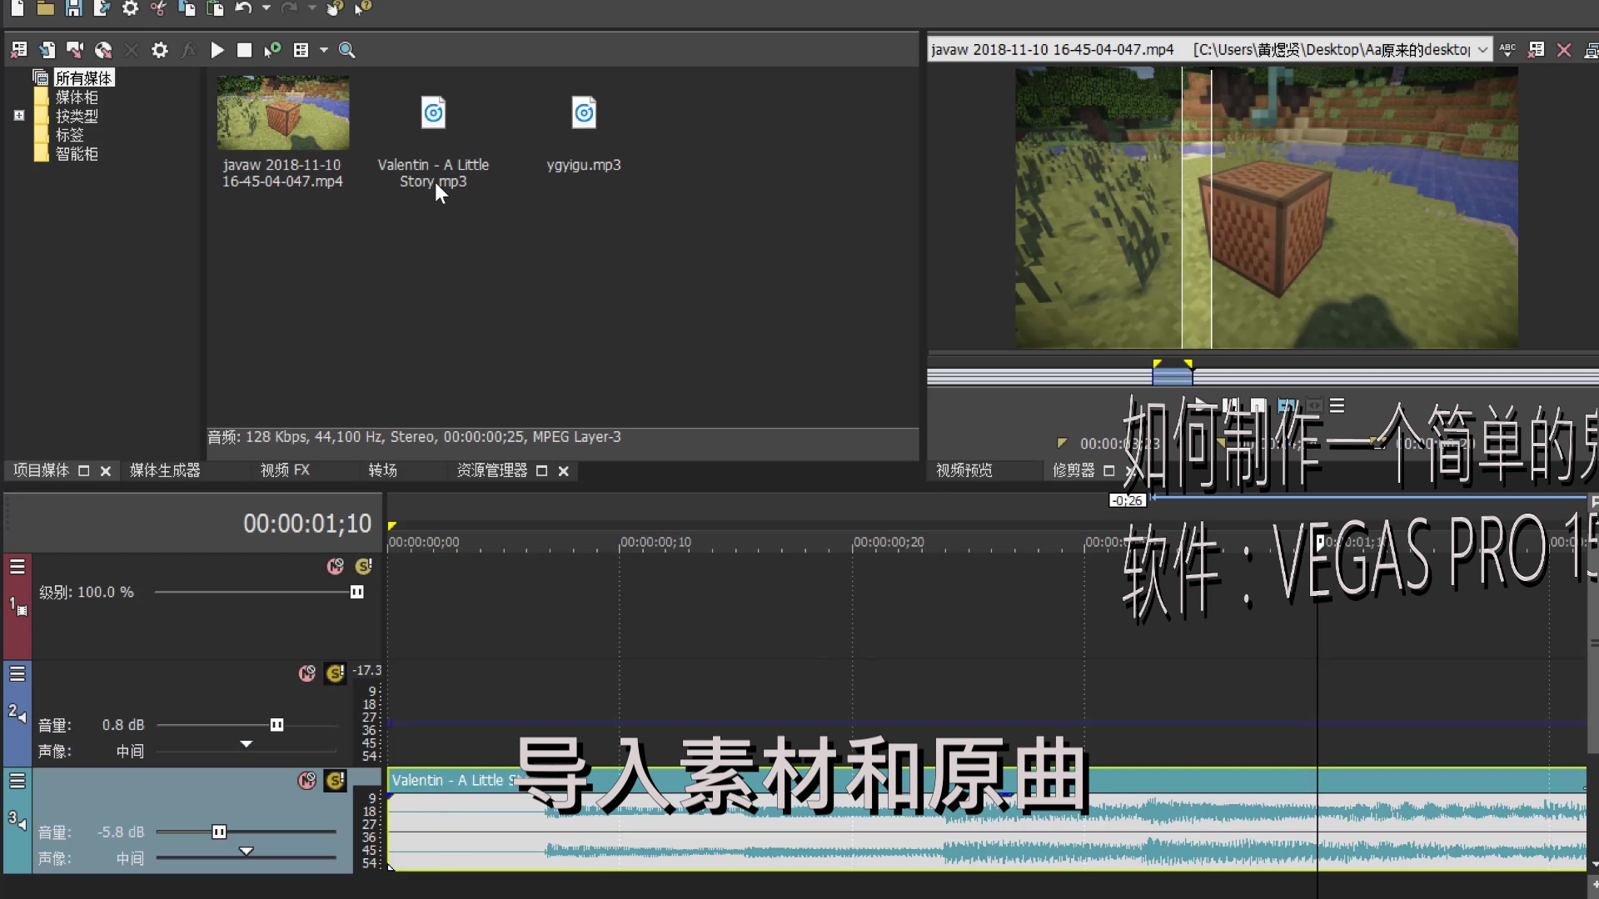1599x899 pixels.
Task: Click the copy icon in the top toolbar
Action: click(x=187, y=8)
